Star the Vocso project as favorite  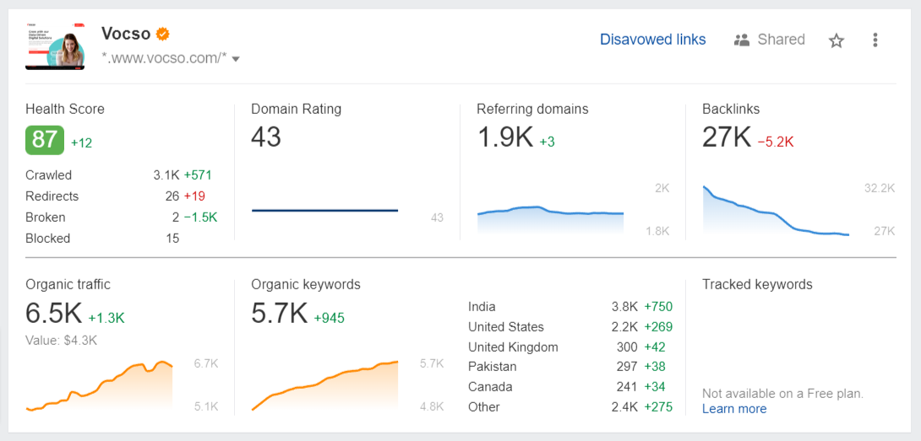coord(836,40)
